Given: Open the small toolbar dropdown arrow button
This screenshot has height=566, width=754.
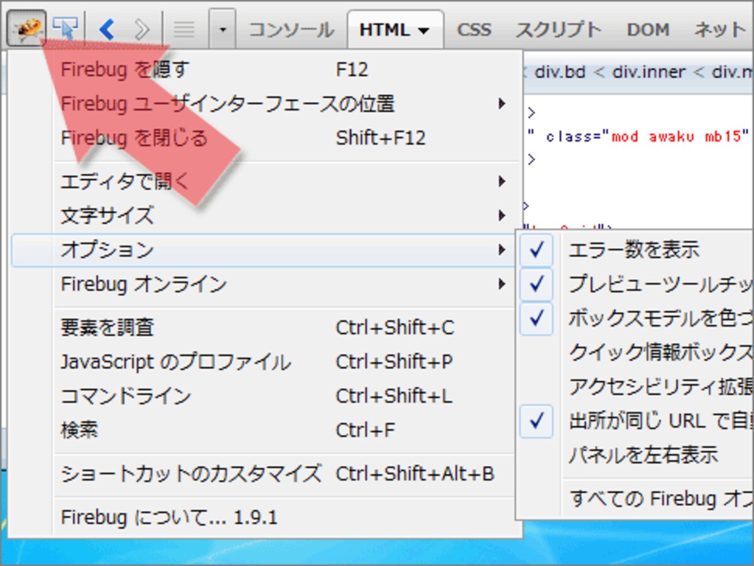Looking at the screenshot, I should [222, 30].
